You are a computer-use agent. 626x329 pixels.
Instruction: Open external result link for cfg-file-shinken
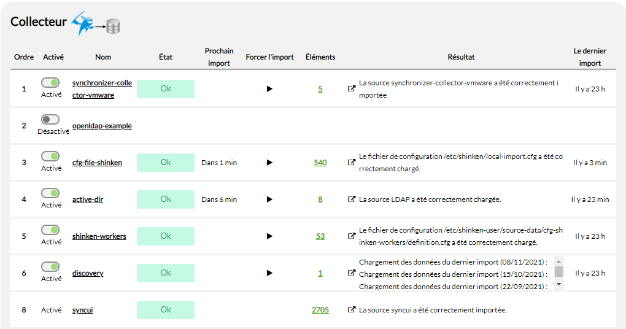(352, 163)
